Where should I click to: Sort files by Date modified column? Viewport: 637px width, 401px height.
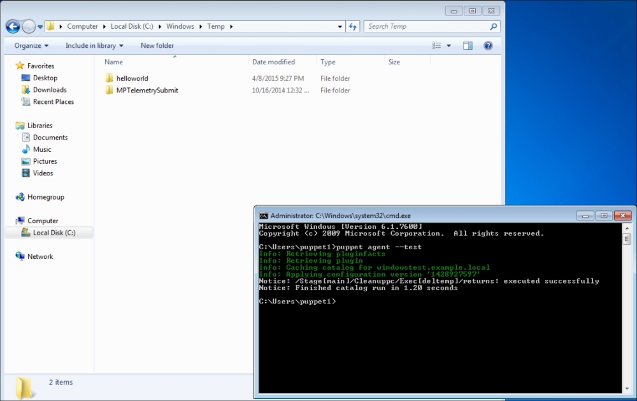[273, 62]
